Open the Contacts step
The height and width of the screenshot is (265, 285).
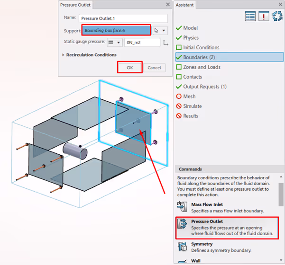(x=193, y=77)
